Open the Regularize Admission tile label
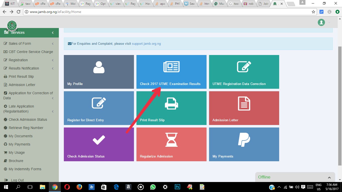Screen dimensions: 342x192 (156, 156)
